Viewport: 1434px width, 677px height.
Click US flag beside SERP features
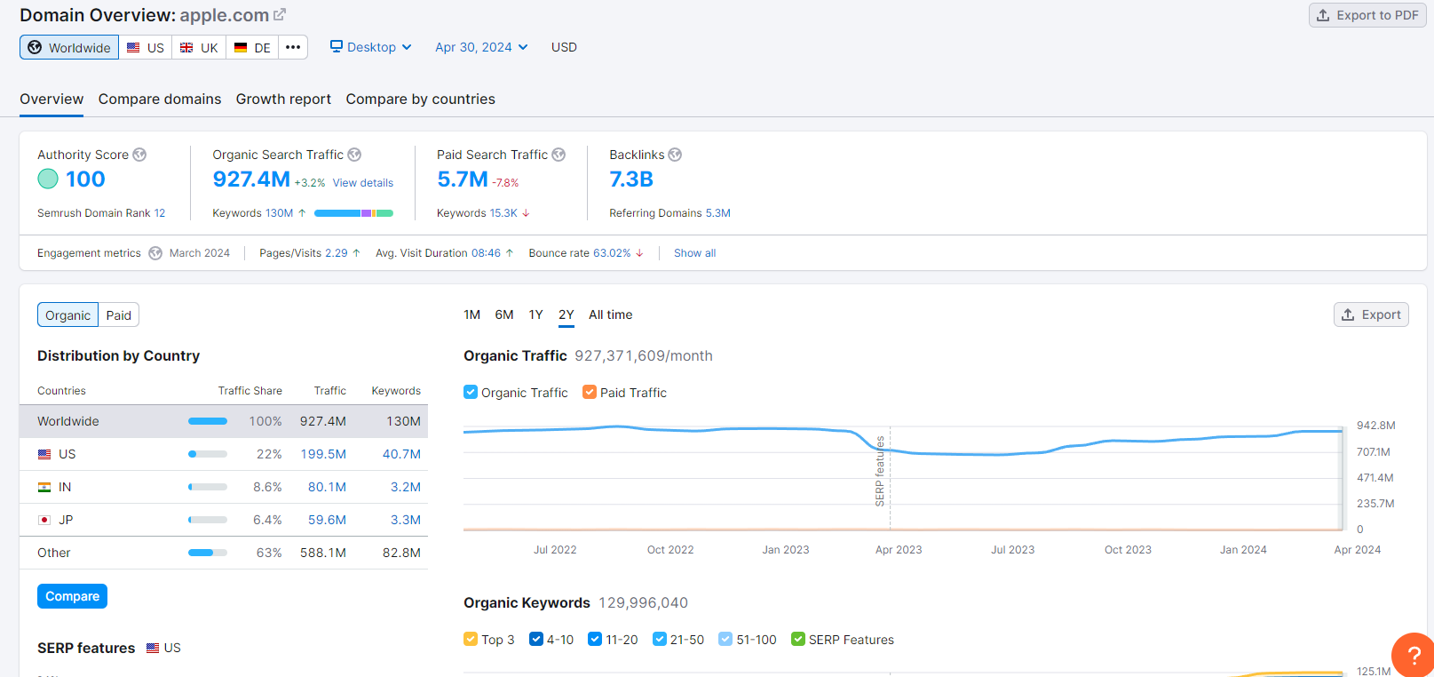[153, 648]
